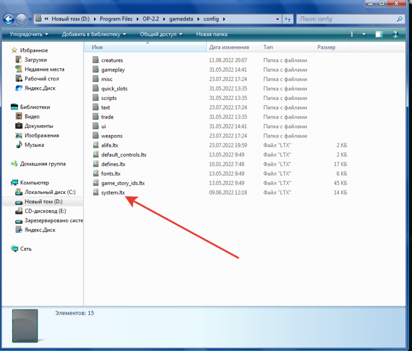Select 'Домашняя группа' in the sidebar
The height and width of the screenshot is (351, 412).
[42, 164]
